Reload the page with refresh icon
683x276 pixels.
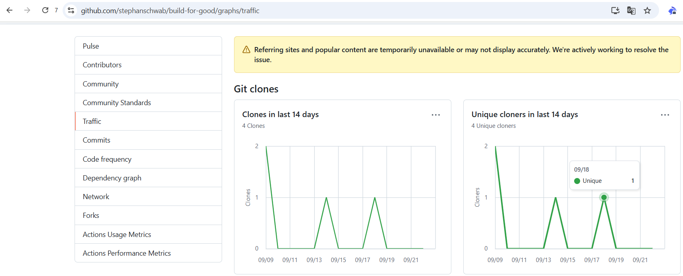(45, 10)
